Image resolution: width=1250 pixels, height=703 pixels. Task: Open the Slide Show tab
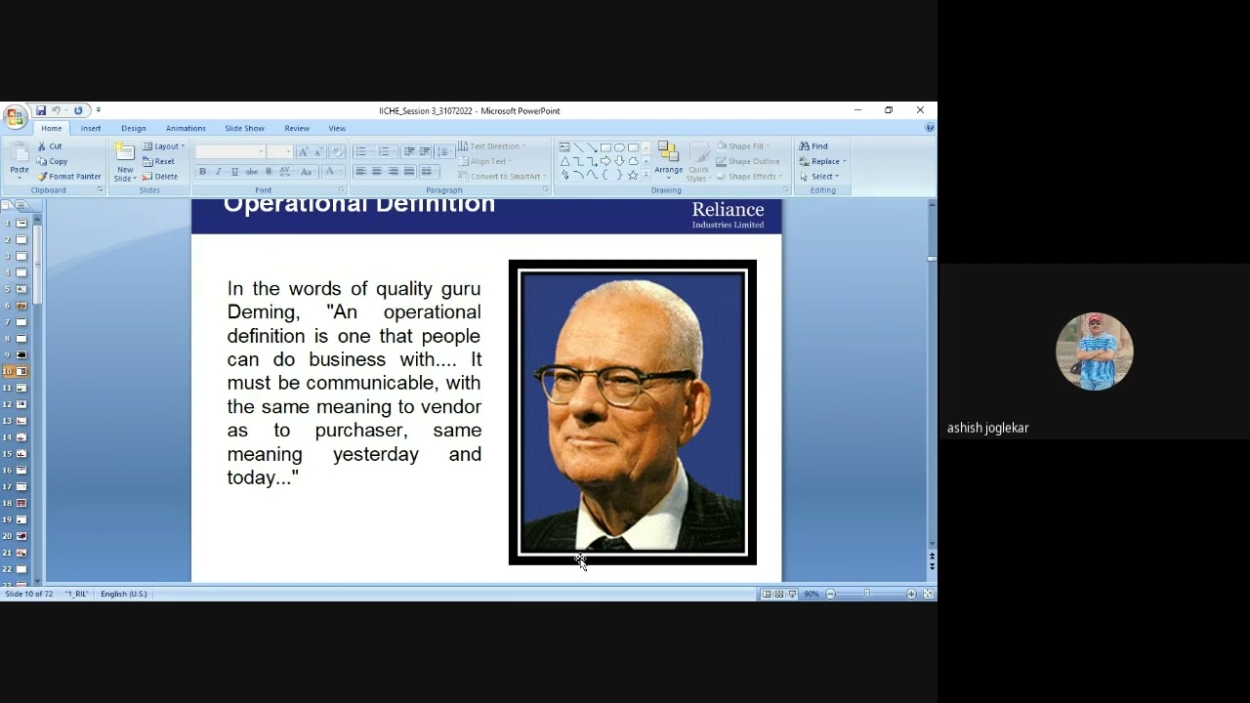click(x=244, y=129)
